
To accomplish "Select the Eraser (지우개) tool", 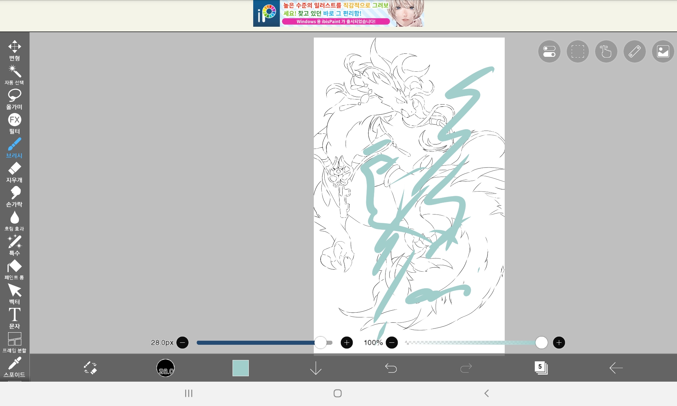I will 15,172.
